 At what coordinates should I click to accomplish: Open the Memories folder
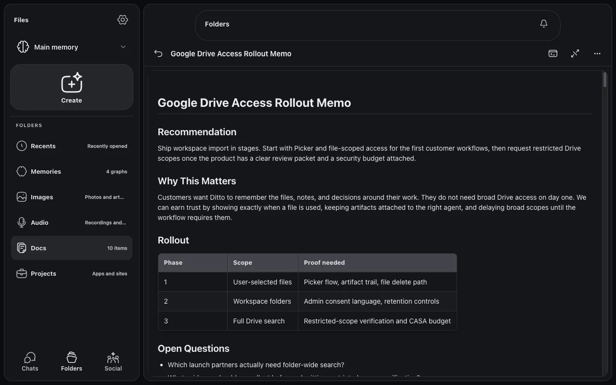click(72, 171)
